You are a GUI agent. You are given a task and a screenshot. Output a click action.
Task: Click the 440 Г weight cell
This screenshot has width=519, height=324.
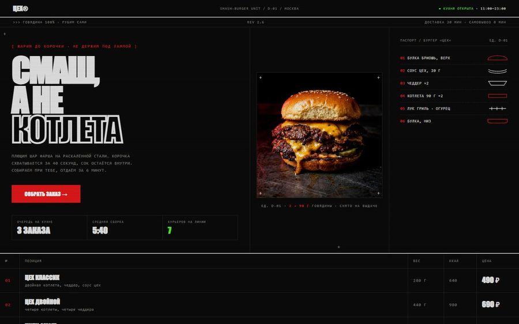click(420, 305)
